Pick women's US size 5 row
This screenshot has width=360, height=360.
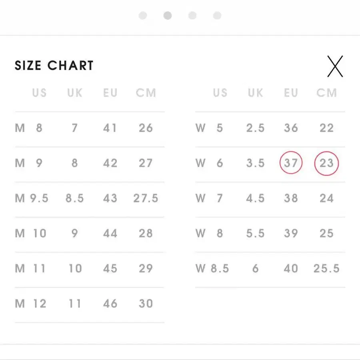pos(270,128)
